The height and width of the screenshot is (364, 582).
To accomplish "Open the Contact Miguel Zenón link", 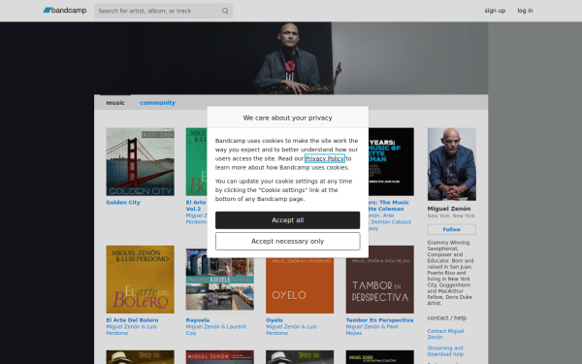I will tap(445, 334).
